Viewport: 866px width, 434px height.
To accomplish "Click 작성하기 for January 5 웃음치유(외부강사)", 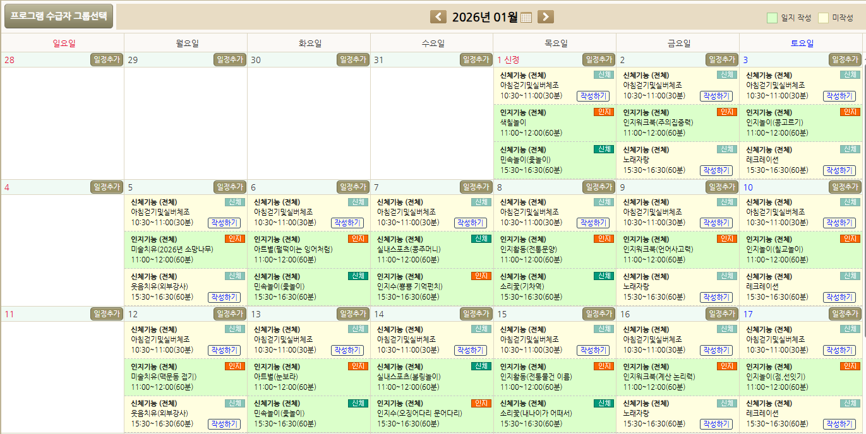I will pyautogui.click(x=224, y=297).
